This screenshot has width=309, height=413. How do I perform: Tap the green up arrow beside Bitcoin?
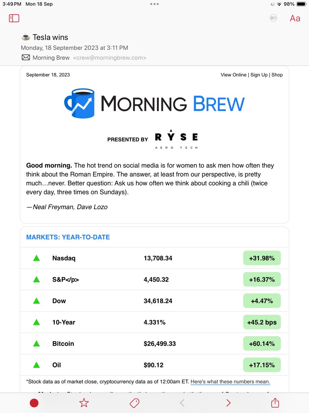[36, 343]
